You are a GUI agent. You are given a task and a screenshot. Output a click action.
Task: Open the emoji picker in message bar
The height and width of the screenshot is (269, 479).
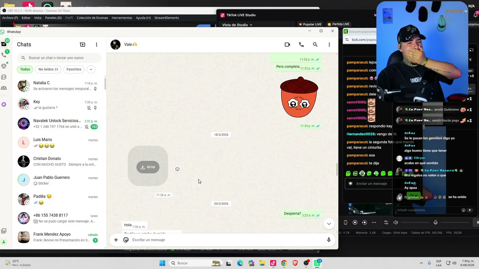coord(126,240)
